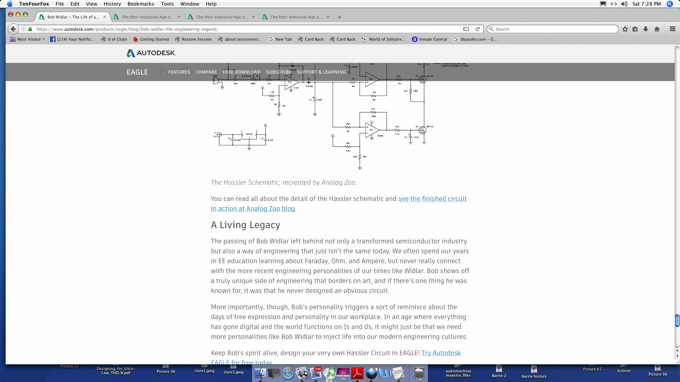Switch to the second Post-Industrial Age tab
Viewport: 680px width, 382px height.
(222, 17)
